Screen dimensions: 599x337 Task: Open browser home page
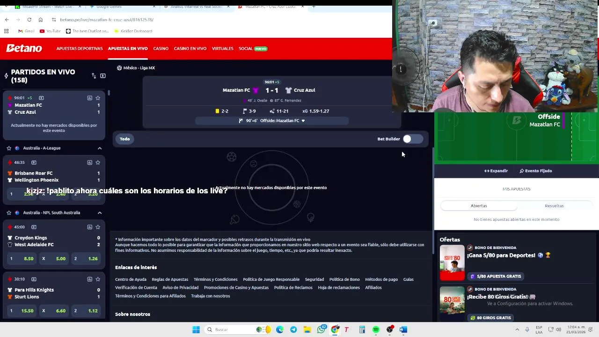pyautogui.click(x=41, y=20)
